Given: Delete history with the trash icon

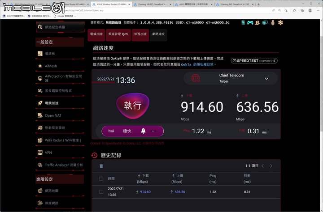Looking at the screenshot, I should [x=101, y=166].
